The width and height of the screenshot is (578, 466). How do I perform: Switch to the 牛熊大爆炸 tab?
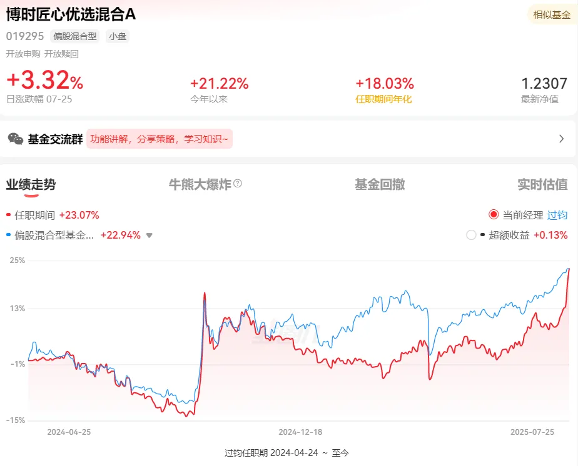coord(200,184)
